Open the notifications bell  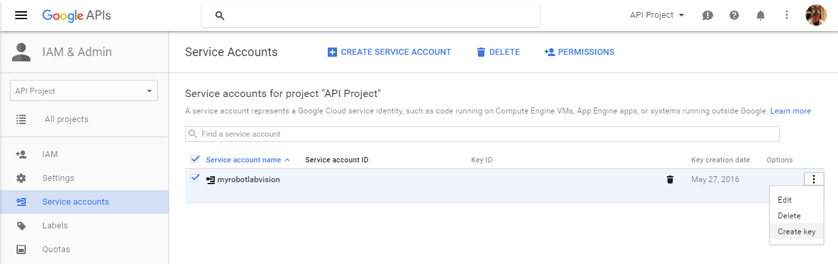coord(761,15)
